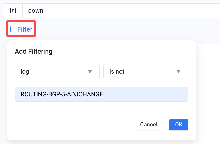The height and width of the screenshot is (144, 220).
Task: Click the ROUTING-BGP-5-ADJCHANGE text itself
Action: pyautogui.click(x=62, y=94)
